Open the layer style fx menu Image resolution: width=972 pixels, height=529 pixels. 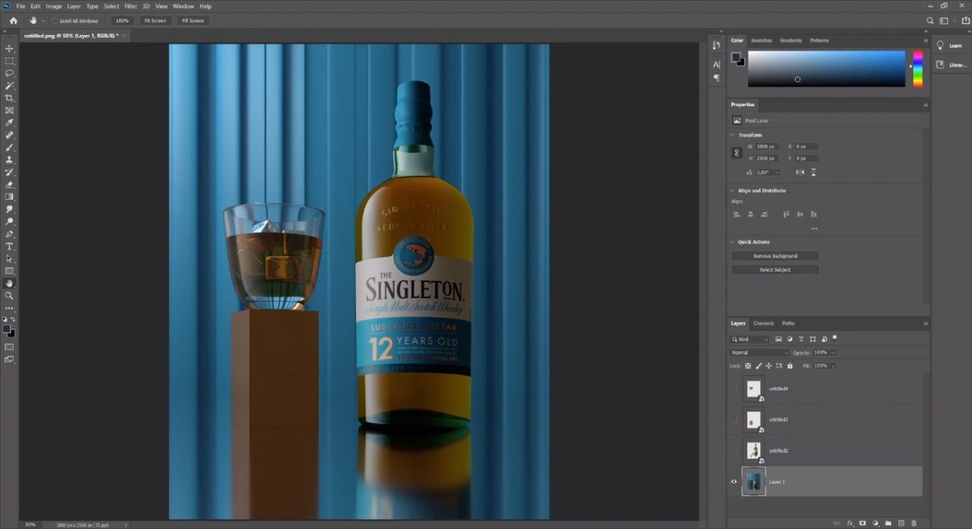850,523
